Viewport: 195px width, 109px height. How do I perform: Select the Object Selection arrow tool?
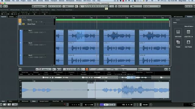pos(80,6)
